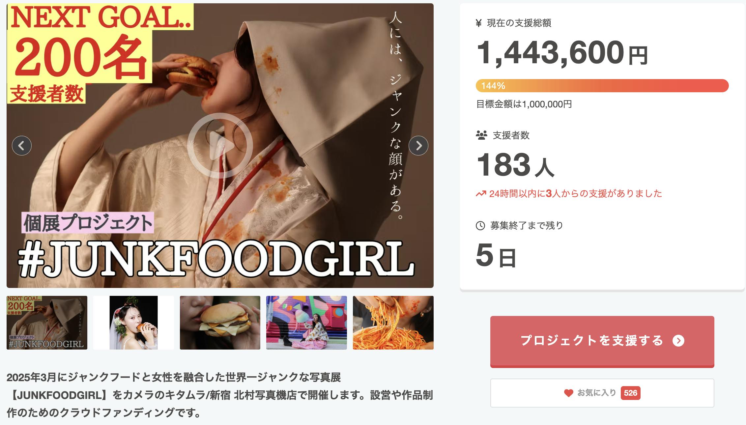Viewport: 746px width, 425px height.
Task: Click the trending arrow icon near 24時間以内
Action: pyautogui.click(x=481, y=193)
